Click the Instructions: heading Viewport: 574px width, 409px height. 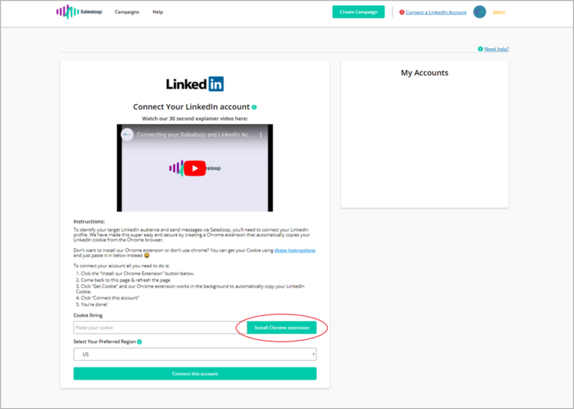(89, 222)
